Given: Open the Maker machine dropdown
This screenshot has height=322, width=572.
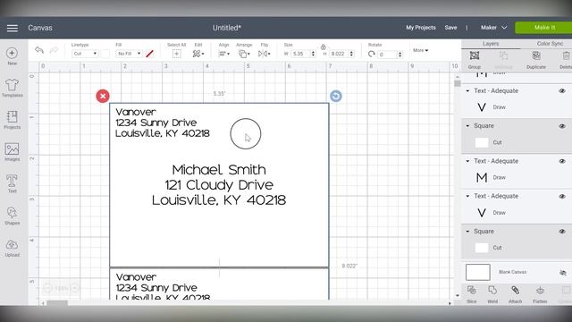Looking at the screenshot, I should [x=493, y=28].
